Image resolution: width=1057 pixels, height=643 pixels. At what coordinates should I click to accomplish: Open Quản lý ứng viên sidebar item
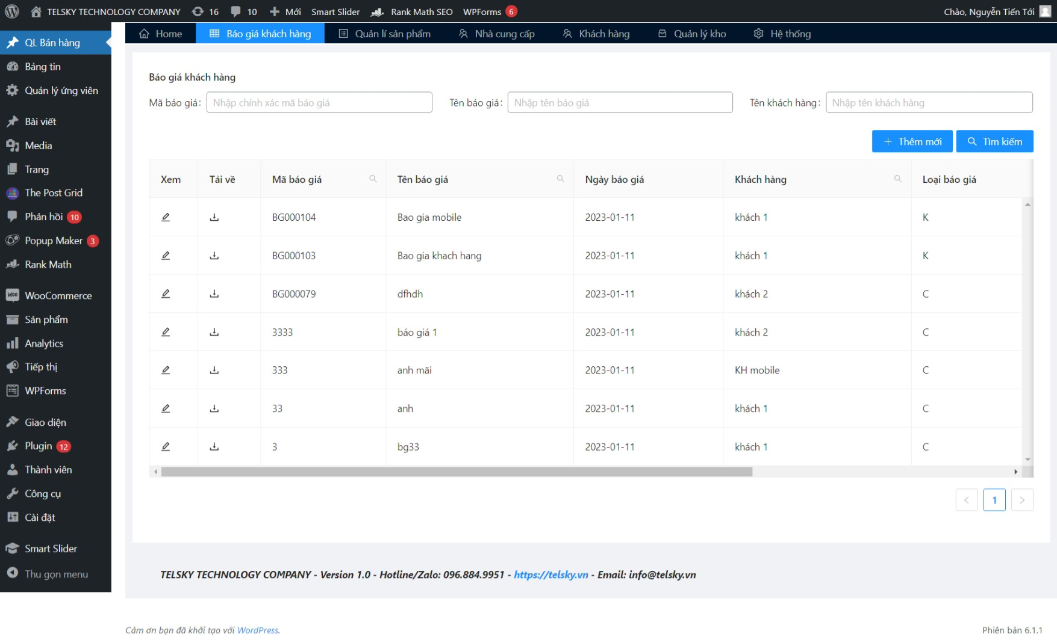[55, 91]
